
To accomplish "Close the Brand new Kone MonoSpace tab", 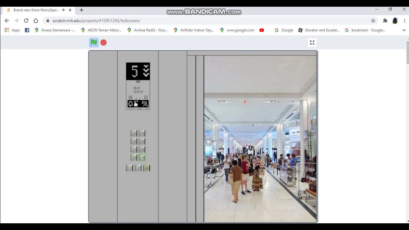I will [x=70, y=10].
